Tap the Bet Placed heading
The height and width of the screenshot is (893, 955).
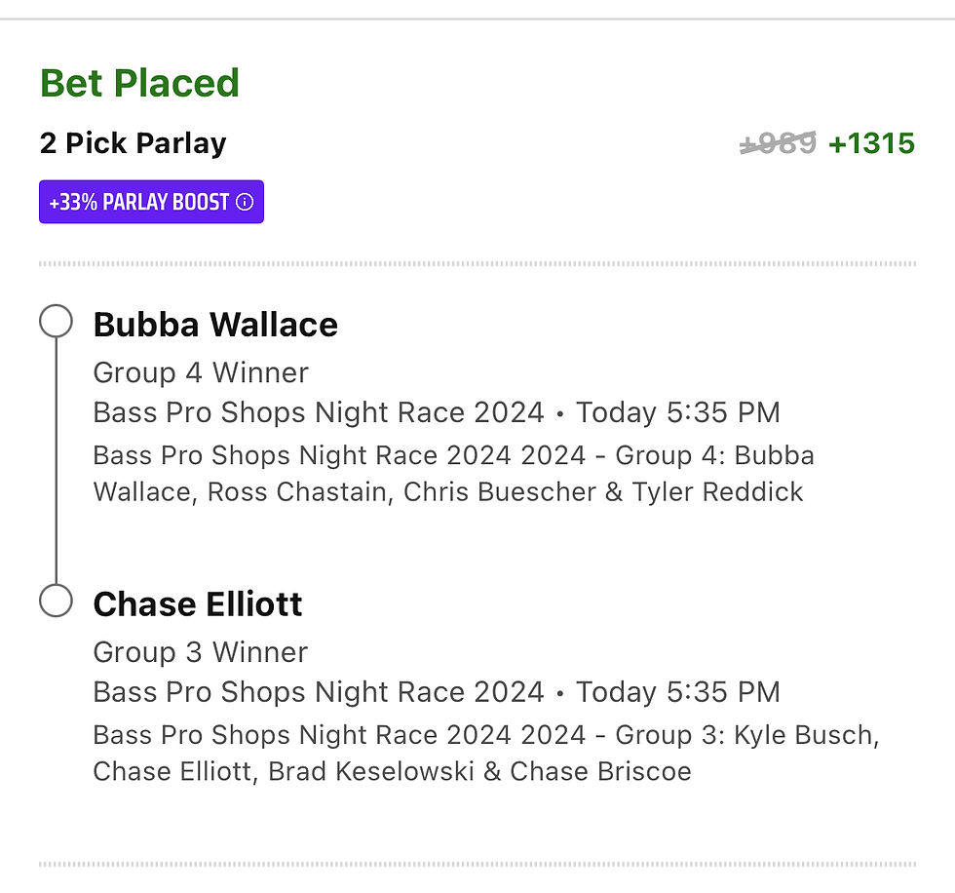[139, 83]
